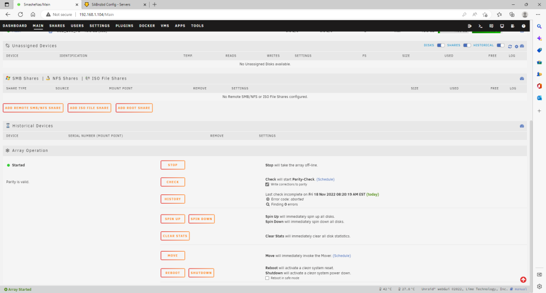Open the Users menu

(78, 26)
